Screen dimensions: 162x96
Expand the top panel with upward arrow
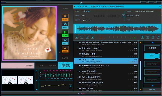point(81,3)
